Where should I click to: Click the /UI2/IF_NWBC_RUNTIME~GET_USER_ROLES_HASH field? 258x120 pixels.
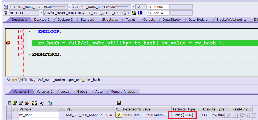point(87,13)
